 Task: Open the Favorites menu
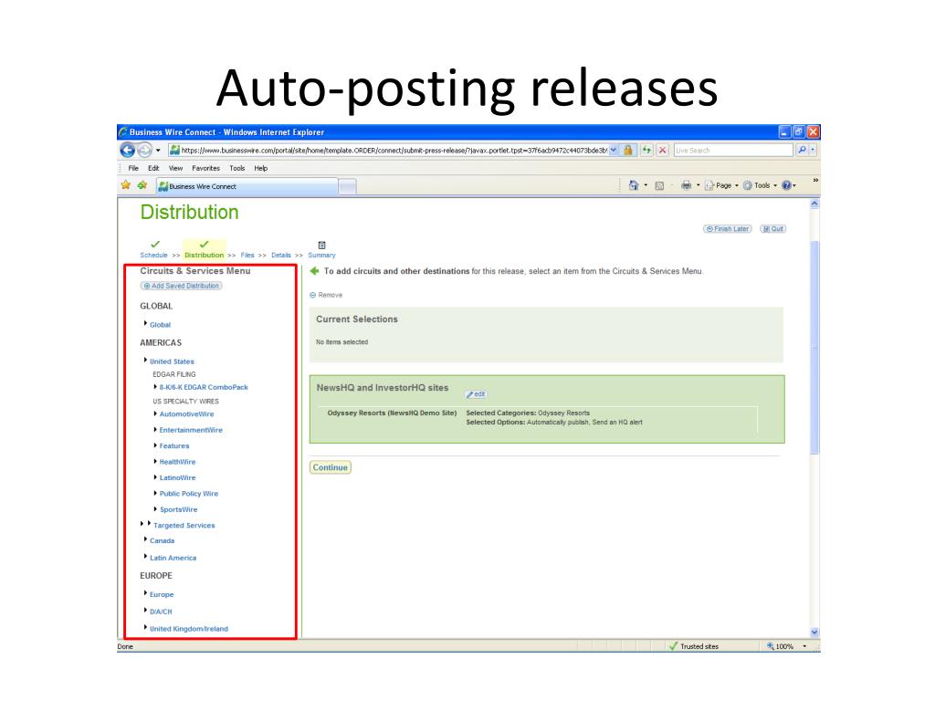pos(205,168)
